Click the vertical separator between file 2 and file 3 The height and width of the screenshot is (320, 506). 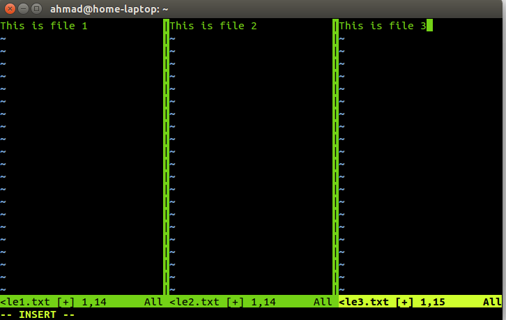[x=336, y=157]
